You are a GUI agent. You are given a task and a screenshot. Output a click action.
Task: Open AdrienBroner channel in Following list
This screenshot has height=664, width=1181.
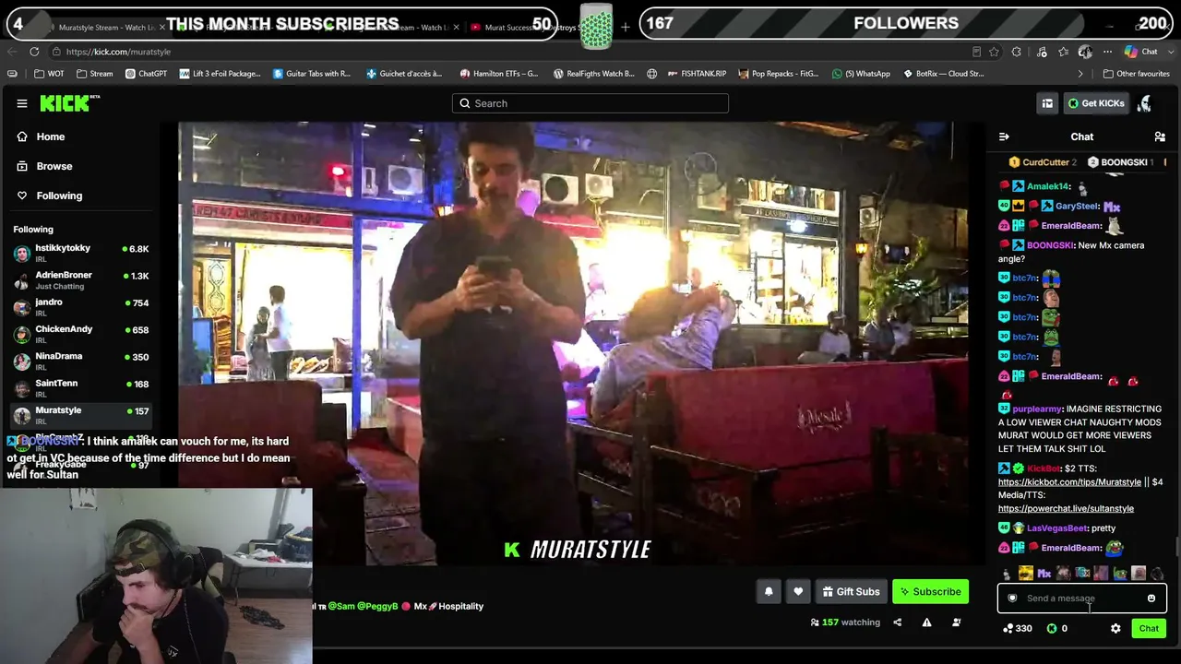click(81, 280)
